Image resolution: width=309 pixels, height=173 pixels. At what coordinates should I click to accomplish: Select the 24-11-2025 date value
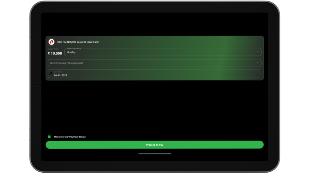click(60, 75)
